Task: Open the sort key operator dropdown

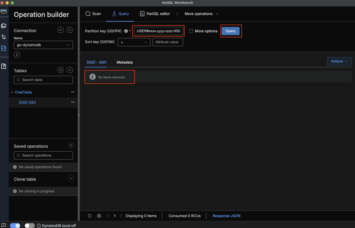Action: point(134,42)
